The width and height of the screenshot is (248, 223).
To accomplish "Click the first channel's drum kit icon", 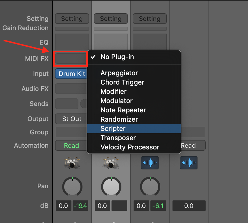I will pyautogui.click(x=72, y=163).
